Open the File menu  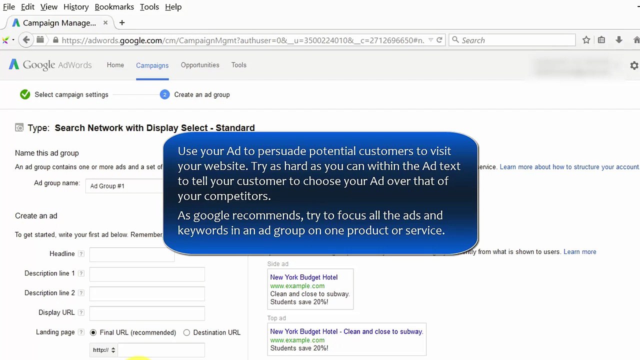(9, 7)
